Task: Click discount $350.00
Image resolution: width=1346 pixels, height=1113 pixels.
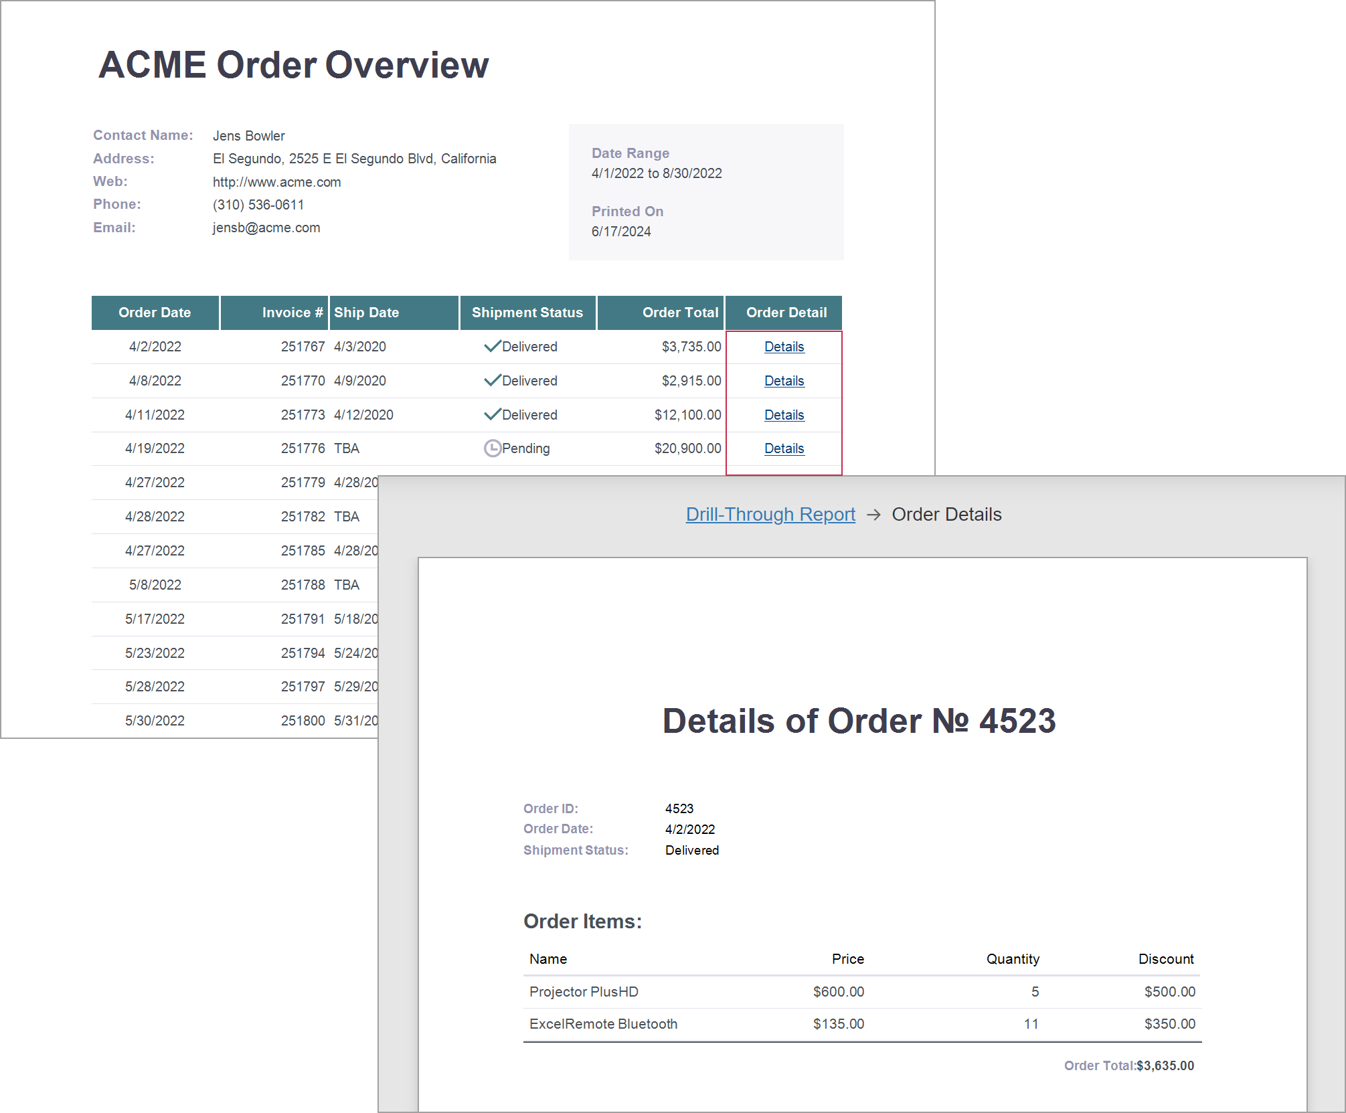Action: [x=1169, y=1024]
